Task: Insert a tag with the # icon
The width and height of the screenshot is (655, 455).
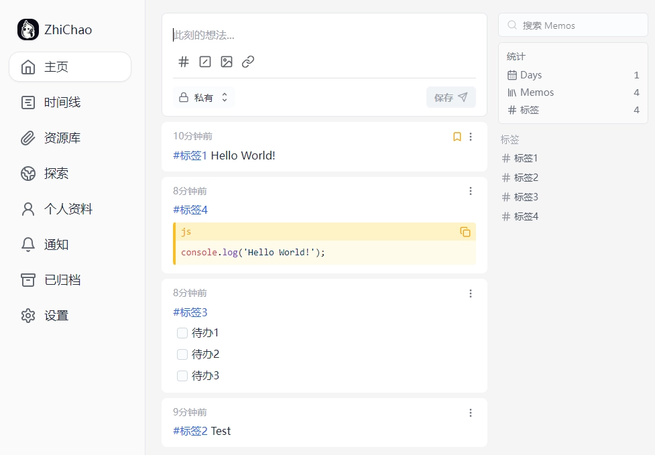Action: point(183,62)
